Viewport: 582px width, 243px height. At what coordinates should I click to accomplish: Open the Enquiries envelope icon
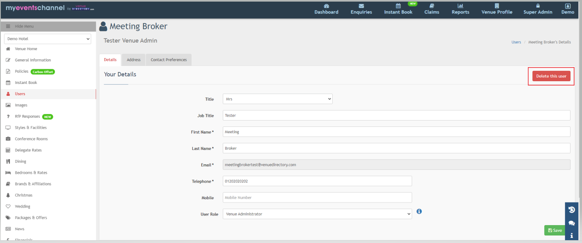(361, 6)
